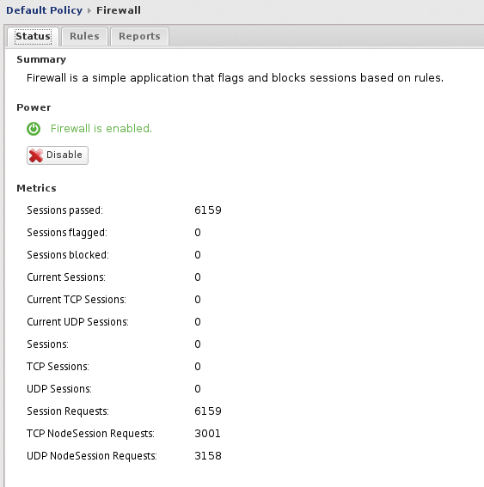
Task: Switch to the Rules tab
Action: (x=84, y=36)
